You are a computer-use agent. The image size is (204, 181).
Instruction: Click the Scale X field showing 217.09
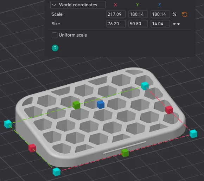click(116, 14)
